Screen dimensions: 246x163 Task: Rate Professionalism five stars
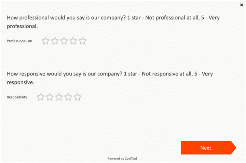pos(82,41)
